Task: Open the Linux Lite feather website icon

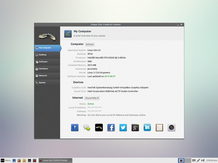Action: click(x=99, y=128)
